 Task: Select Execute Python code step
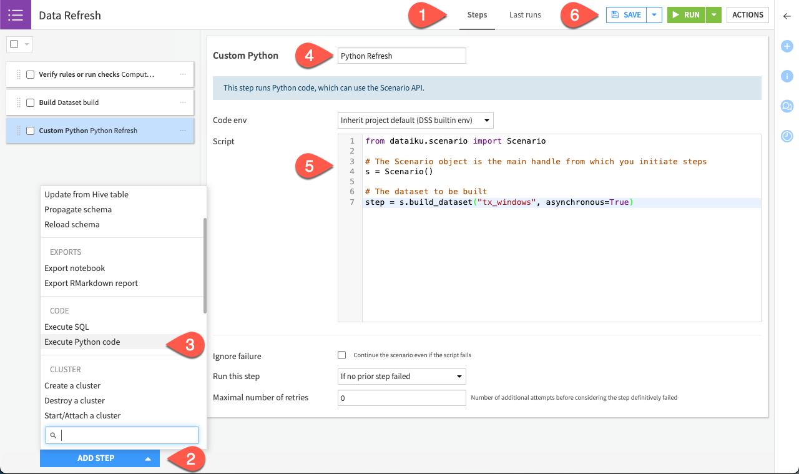[x=82, y=342]
